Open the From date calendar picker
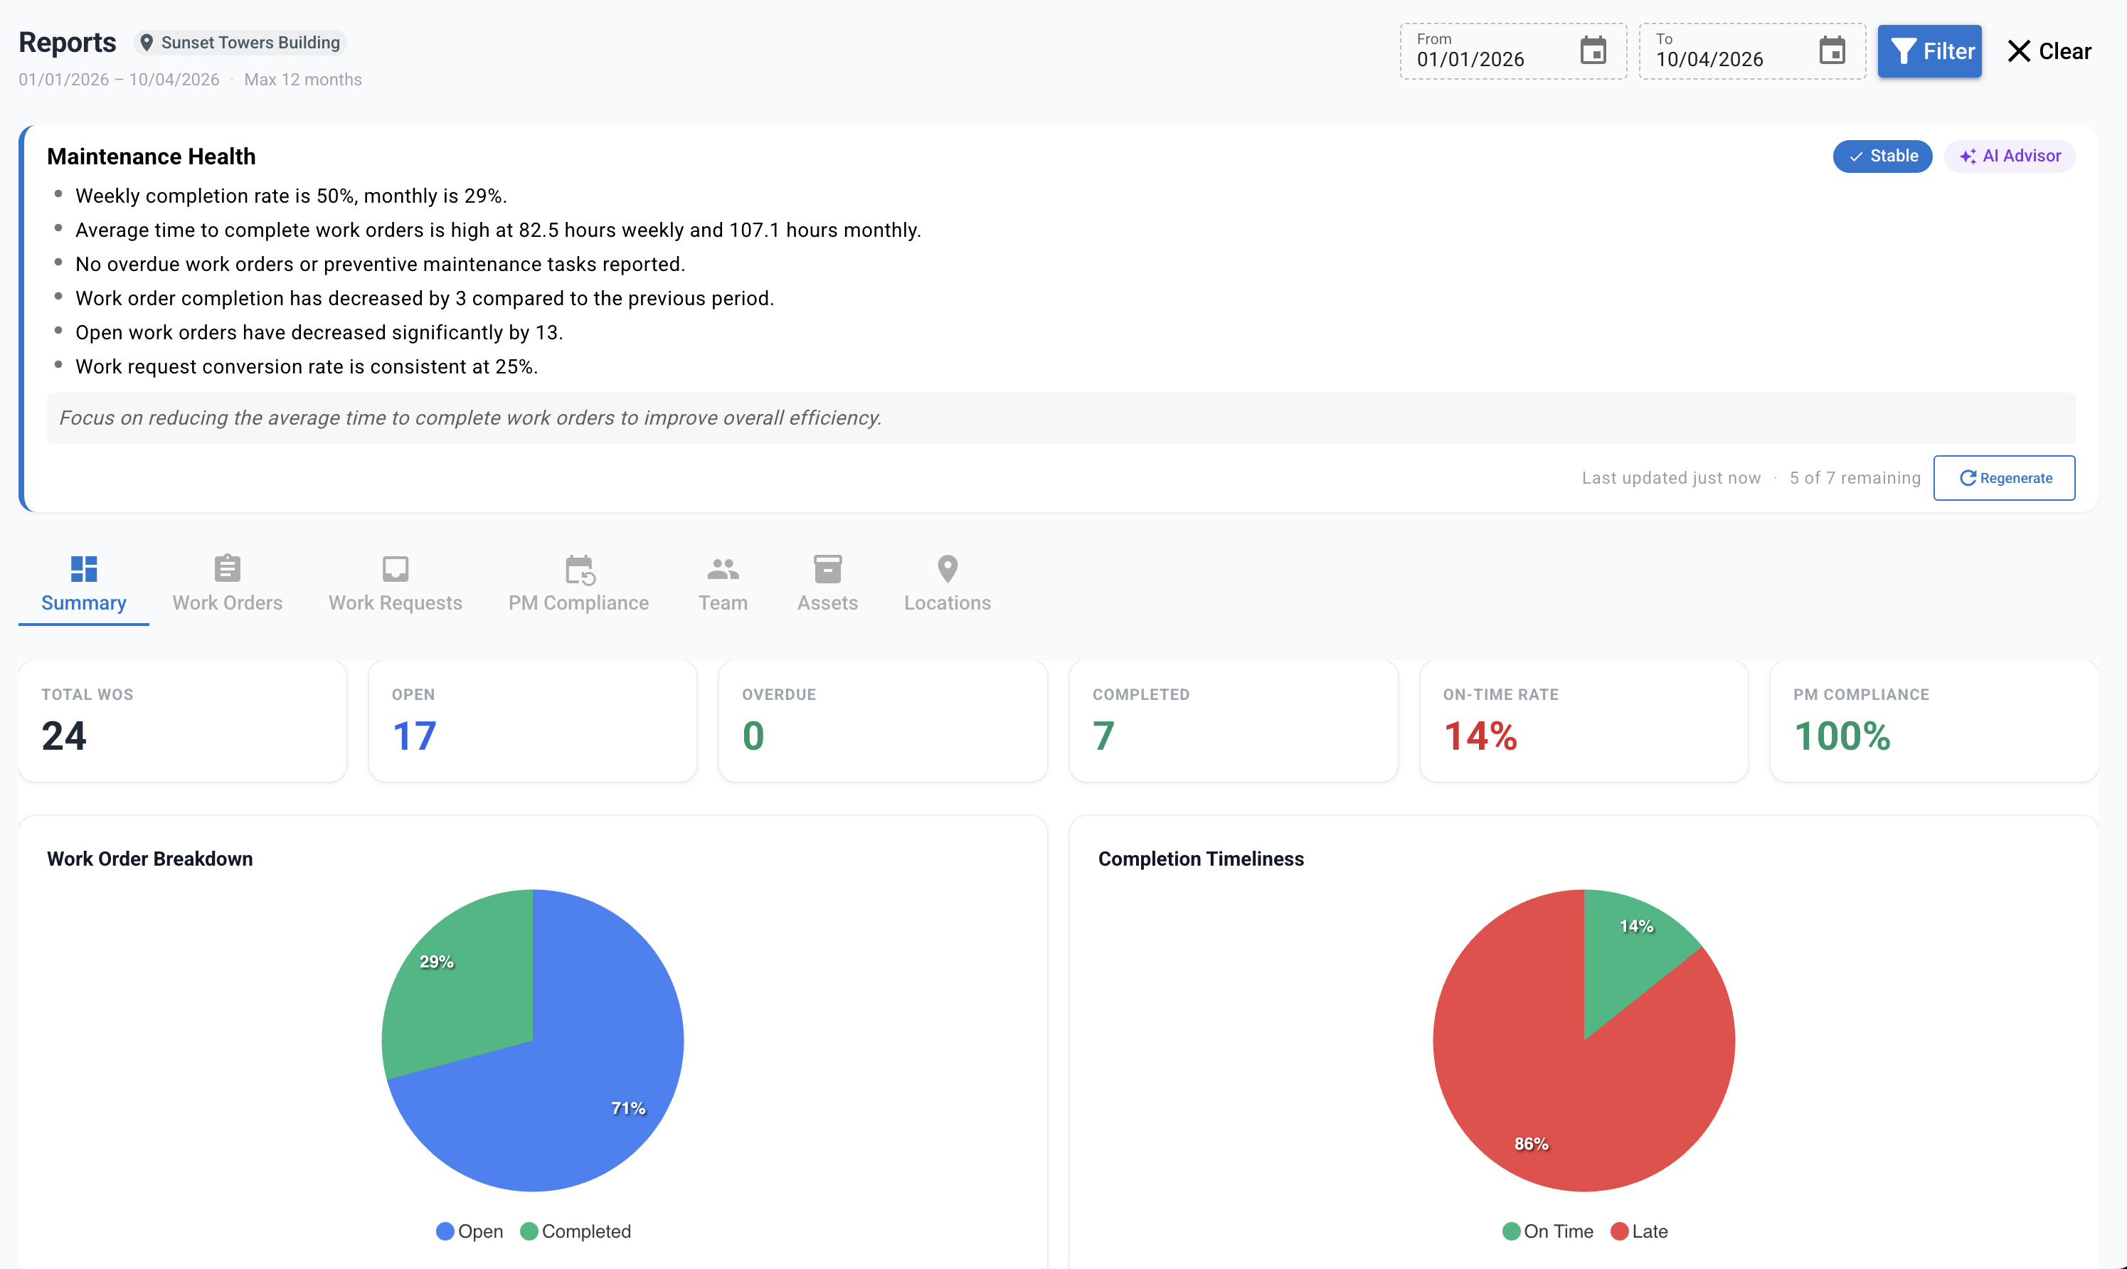Image resolution: width=2127 pixels, height=1269 pixels. click(1593, 51)
